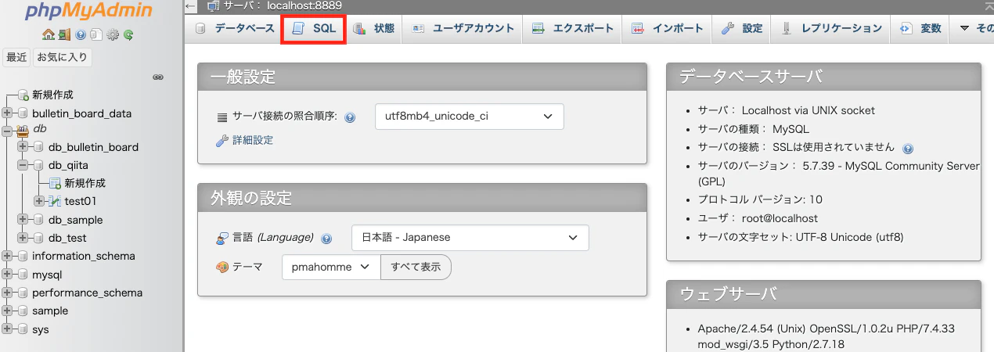Screen dimensions: 994x352
Task: Open the 変数 tab
Action: pos(921,28)
